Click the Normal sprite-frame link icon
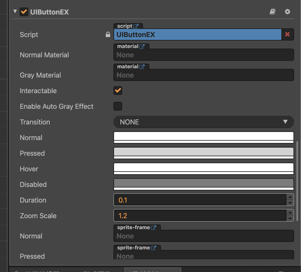 click(153, 227)
